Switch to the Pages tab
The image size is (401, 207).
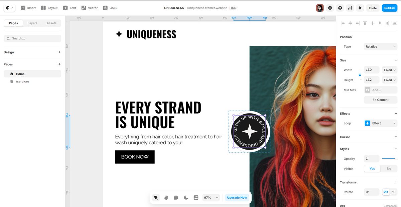pos(13,23)
